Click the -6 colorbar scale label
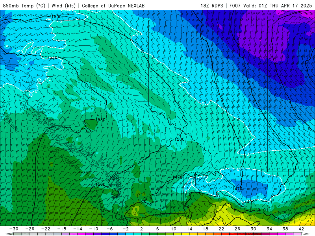 (109, 229)
